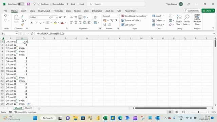Click the Save icon in title bar

28,4
